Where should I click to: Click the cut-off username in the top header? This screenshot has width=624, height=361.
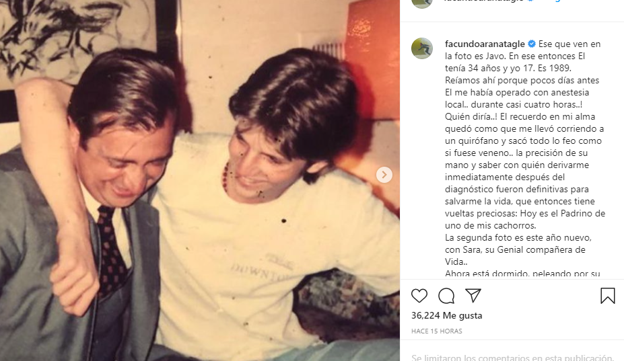[484, 1]
